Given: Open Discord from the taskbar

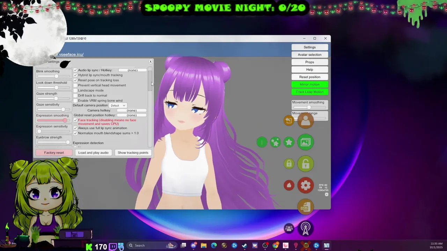Looking at the screenshot, I should 193,245.
